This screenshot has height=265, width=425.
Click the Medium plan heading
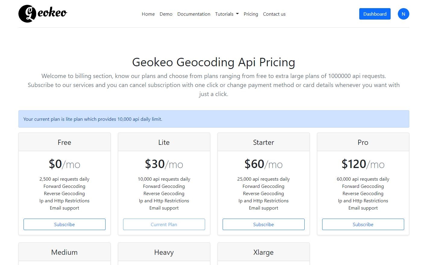point(64,252)
